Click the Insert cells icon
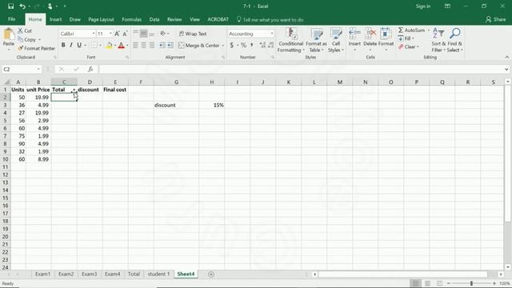 (x=354, y=34)
